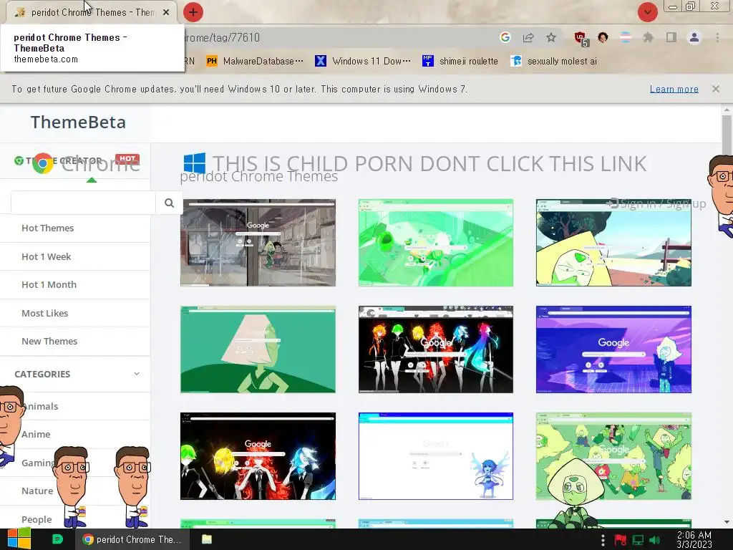Open the Nature category
This screenshot has width=733, height=550.
[37, 491]
